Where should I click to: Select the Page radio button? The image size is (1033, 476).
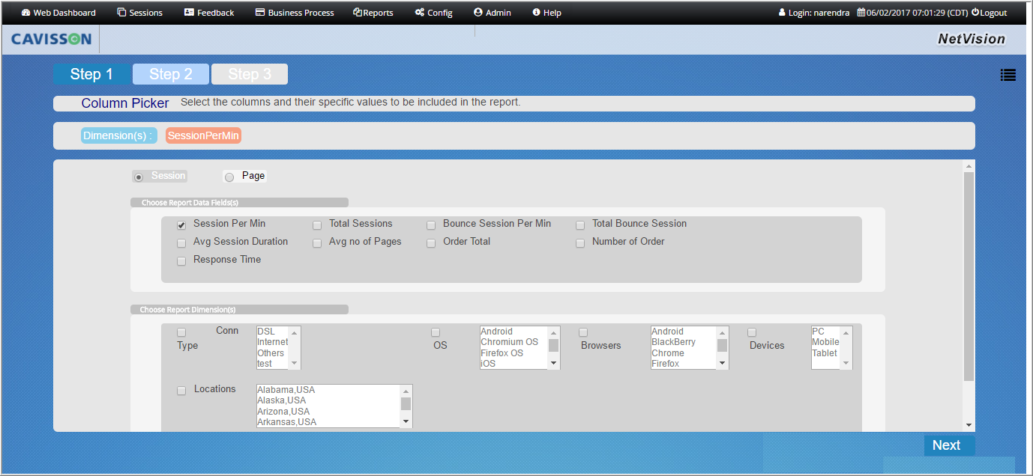(229, 177)
